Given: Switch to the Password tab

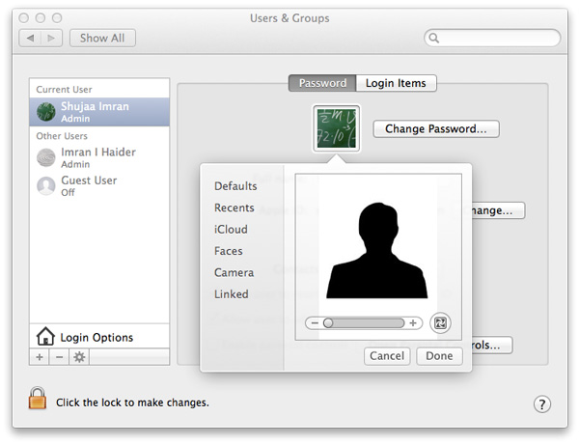Looking at the screenshot, I should pos(322,83).
